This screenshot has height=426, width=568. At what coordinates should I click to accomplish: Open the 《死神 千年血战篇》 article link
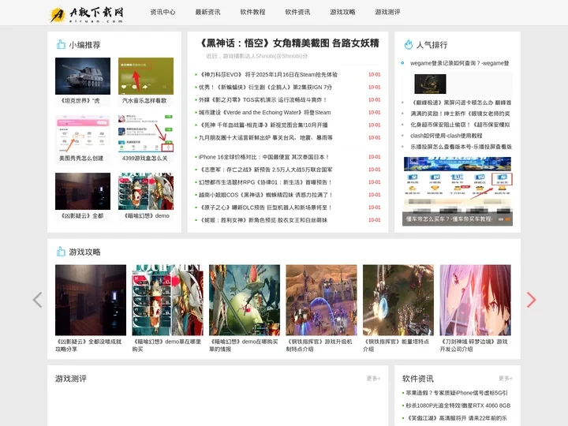(263, 125)
